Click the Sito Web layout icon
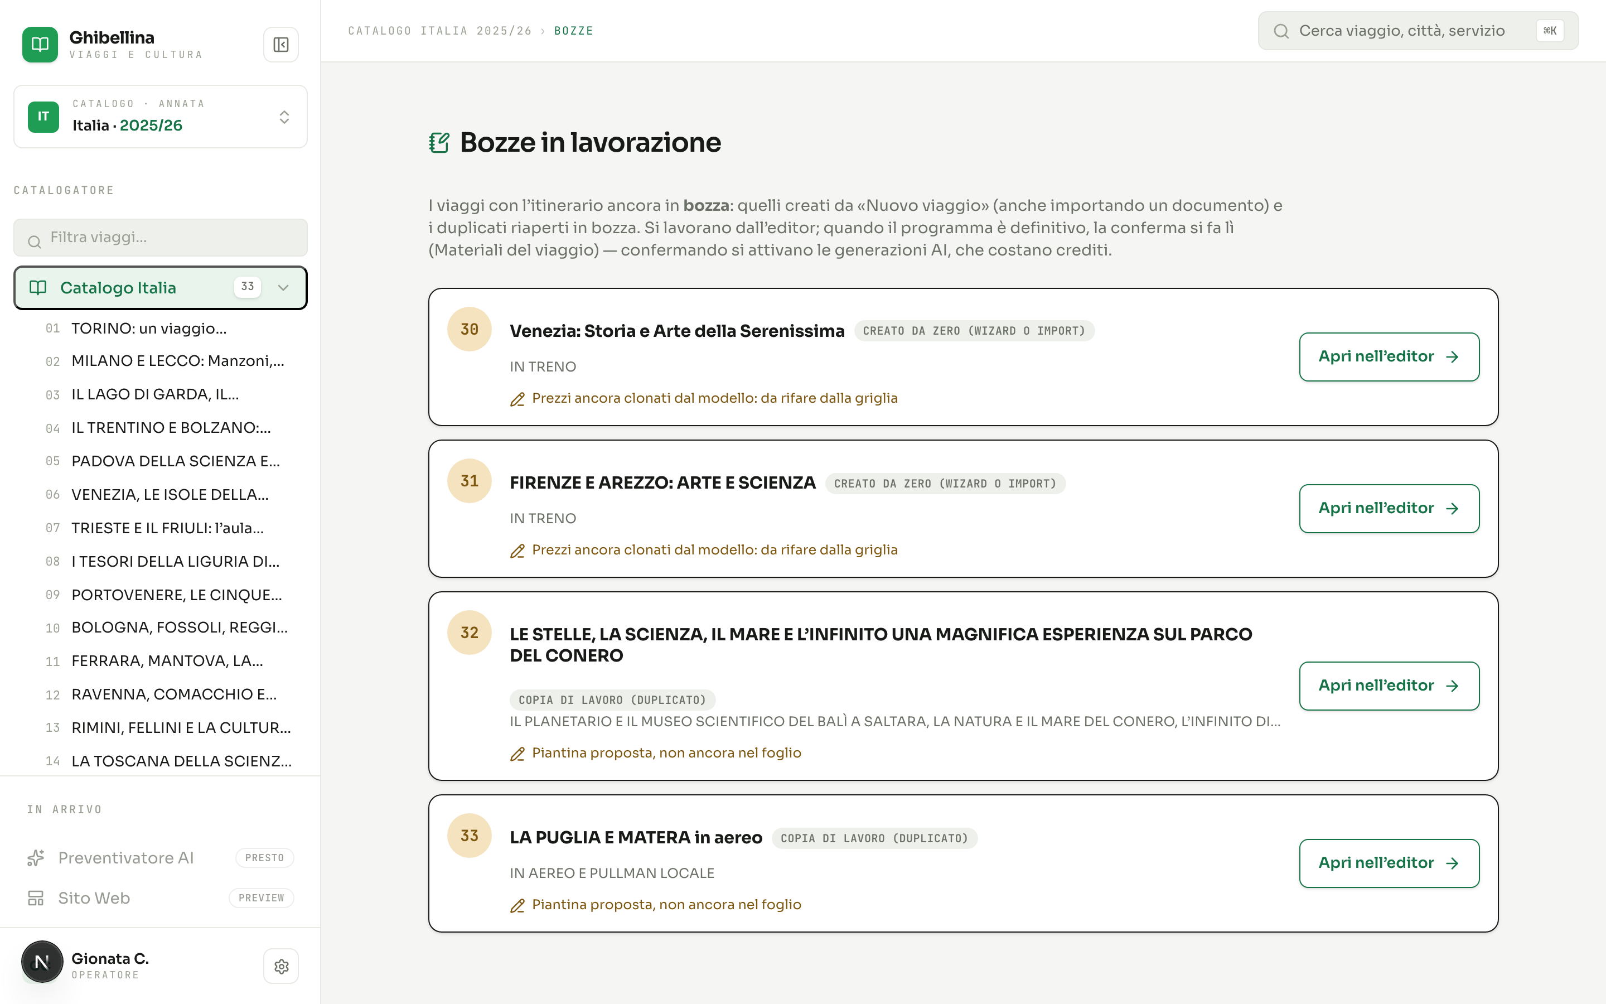This screenshot has width=1606, height=1004. tap(36, 898)
